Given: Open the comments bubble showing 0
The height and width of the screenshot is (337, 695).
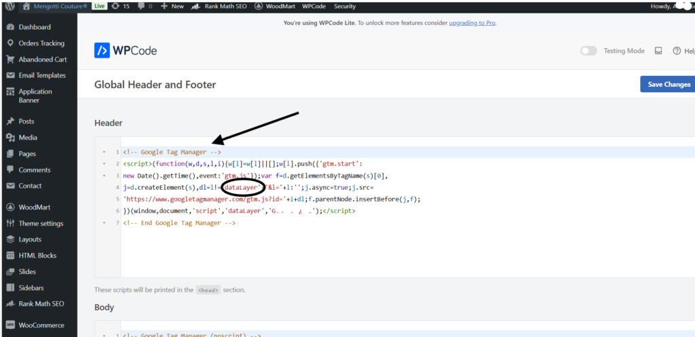Looking at the screenshot, I should pyautogui.click(x=147, y=6).
